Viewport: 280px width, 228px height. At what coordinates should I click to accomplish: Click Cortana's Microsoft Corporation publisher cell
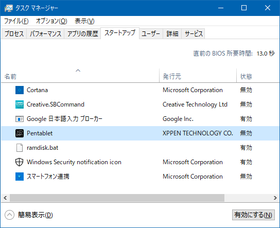192,90
